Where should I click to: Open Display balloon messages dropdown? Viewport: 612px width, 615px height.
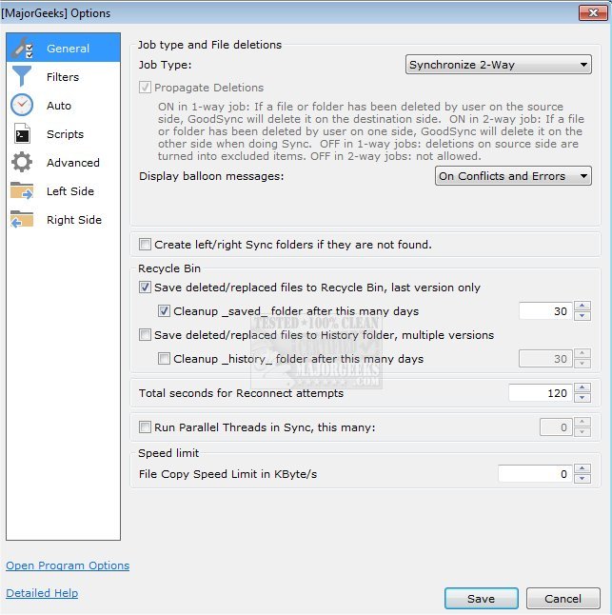pos(513,176)
